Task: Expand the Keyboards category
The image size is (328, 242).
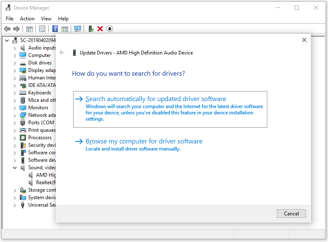Action: (x=15, y=93)
